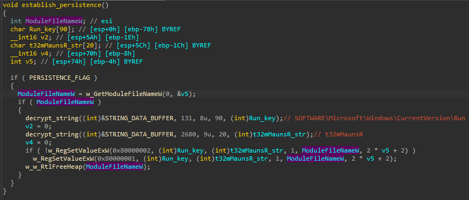Select the &v5 argument
Viewport: 469px width, 200px height.
[x=183, y=94]
